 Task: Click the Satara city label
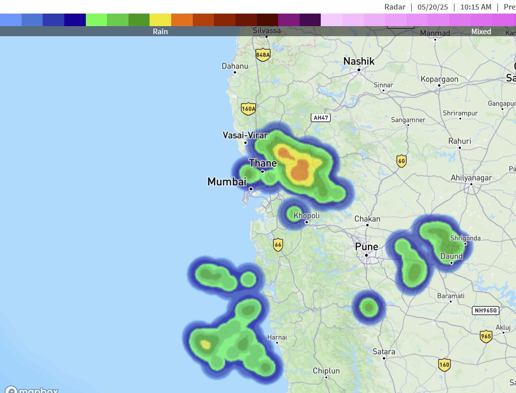click(x=383, y=351)
